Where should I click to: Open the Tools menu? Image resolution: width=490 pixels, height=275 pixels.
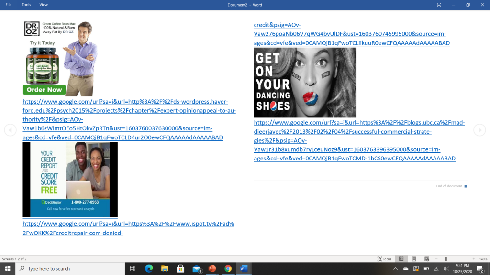pos(26,5)
